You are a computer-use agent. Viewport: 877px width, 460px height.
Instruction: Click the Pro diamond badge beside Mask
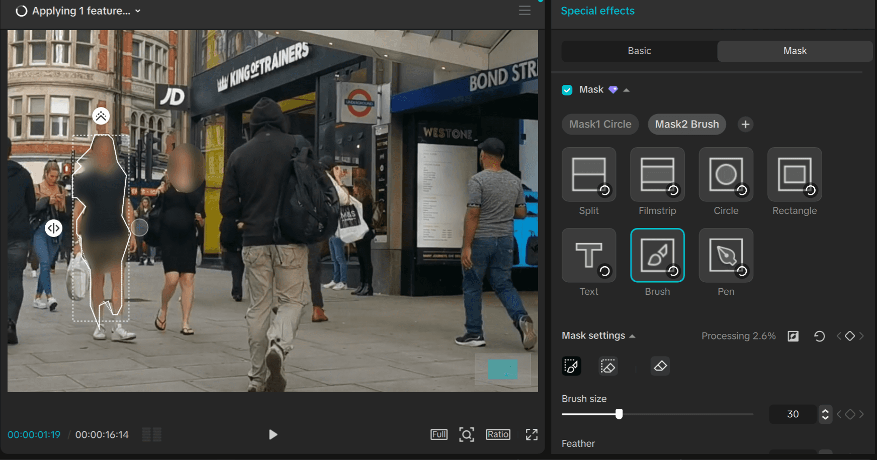[613, 90]
